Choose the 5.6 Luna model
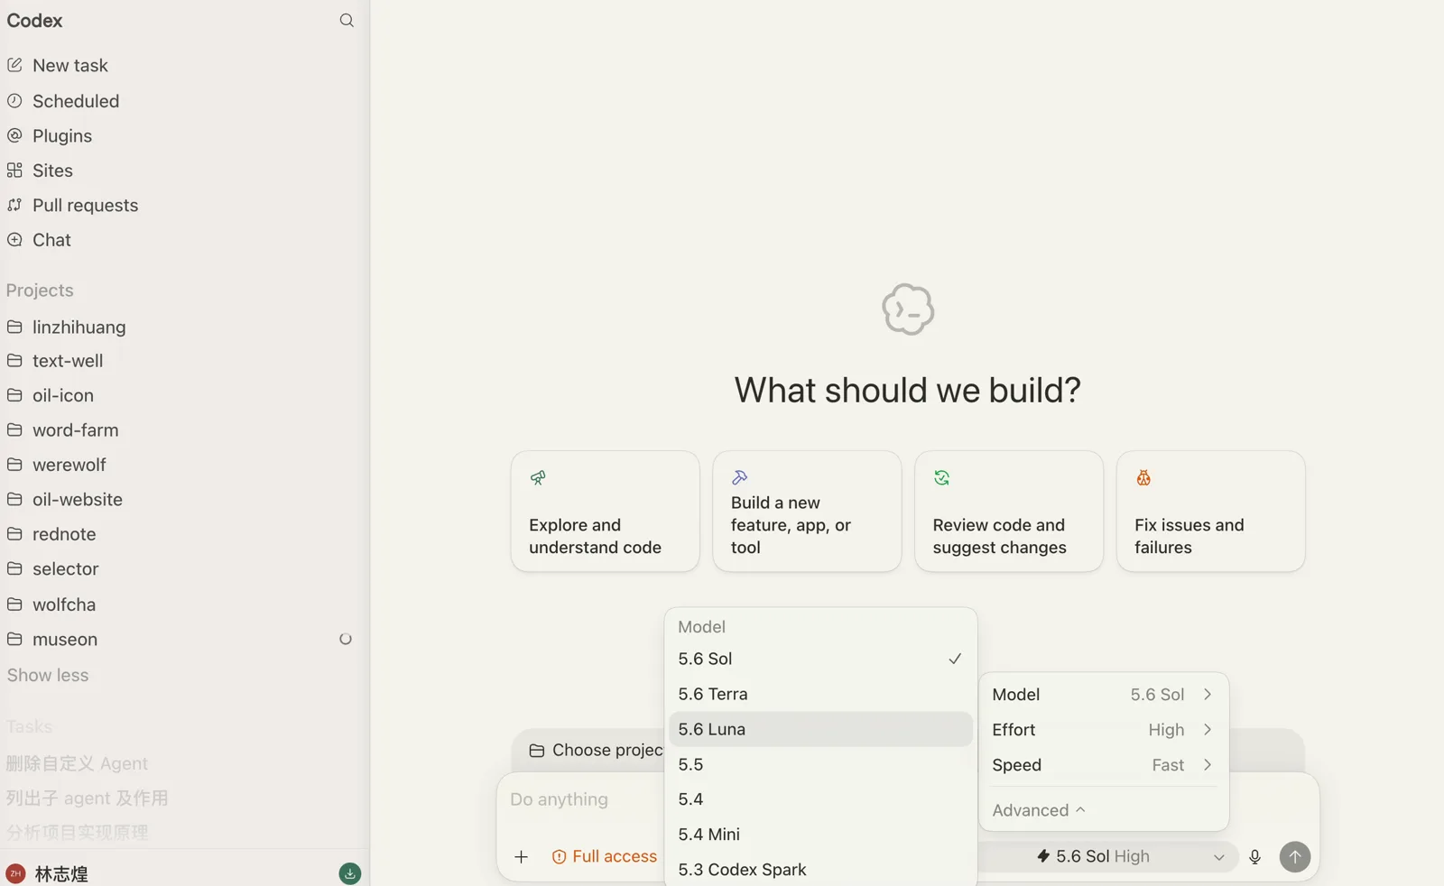This screenshot has width=1444, height=886. point(820,729)
